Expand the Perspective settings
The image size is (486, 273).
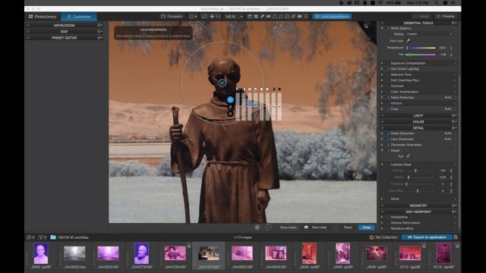pyautogui.click(x=382, y=217)
